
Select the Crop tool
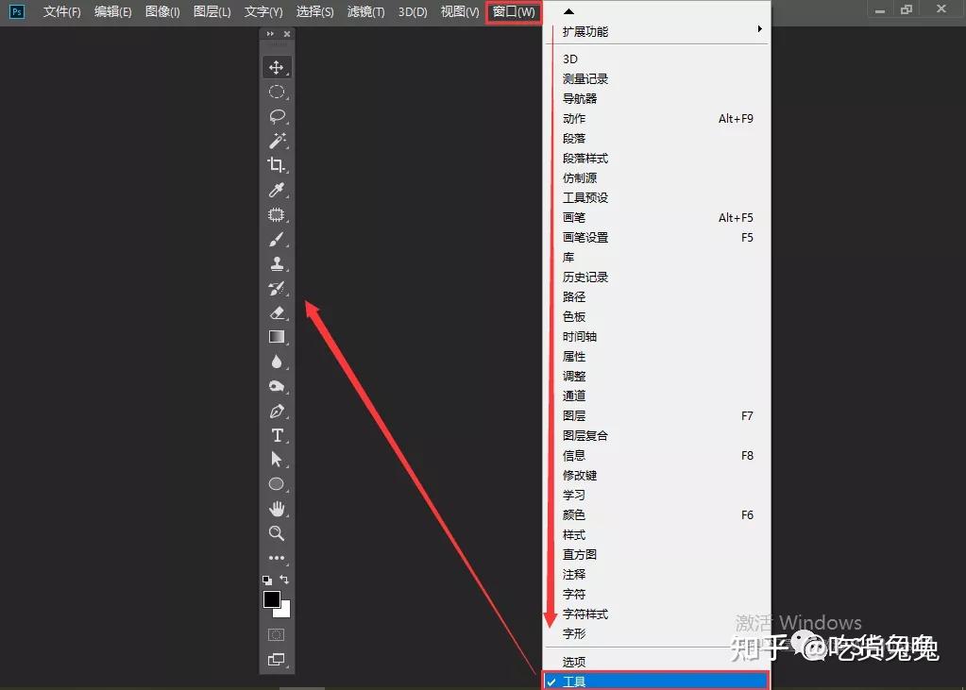coord(277,165)
